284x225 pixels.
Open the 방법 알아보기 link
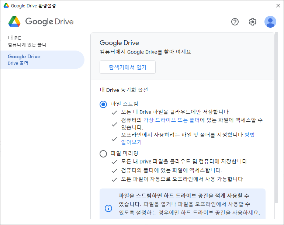coord(250,135)
